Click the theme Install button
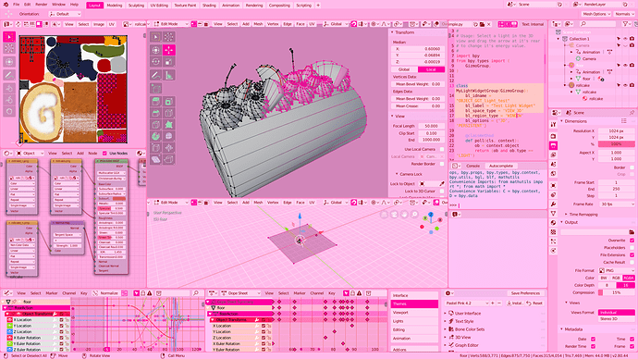The image size is (638, 359). pyautogui.click(x=515, y=303)
